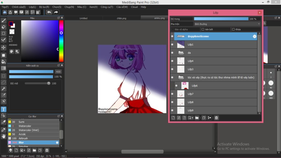Open gear settings for Blur brush
281x158 pixels.
click(x=57, y=143)
